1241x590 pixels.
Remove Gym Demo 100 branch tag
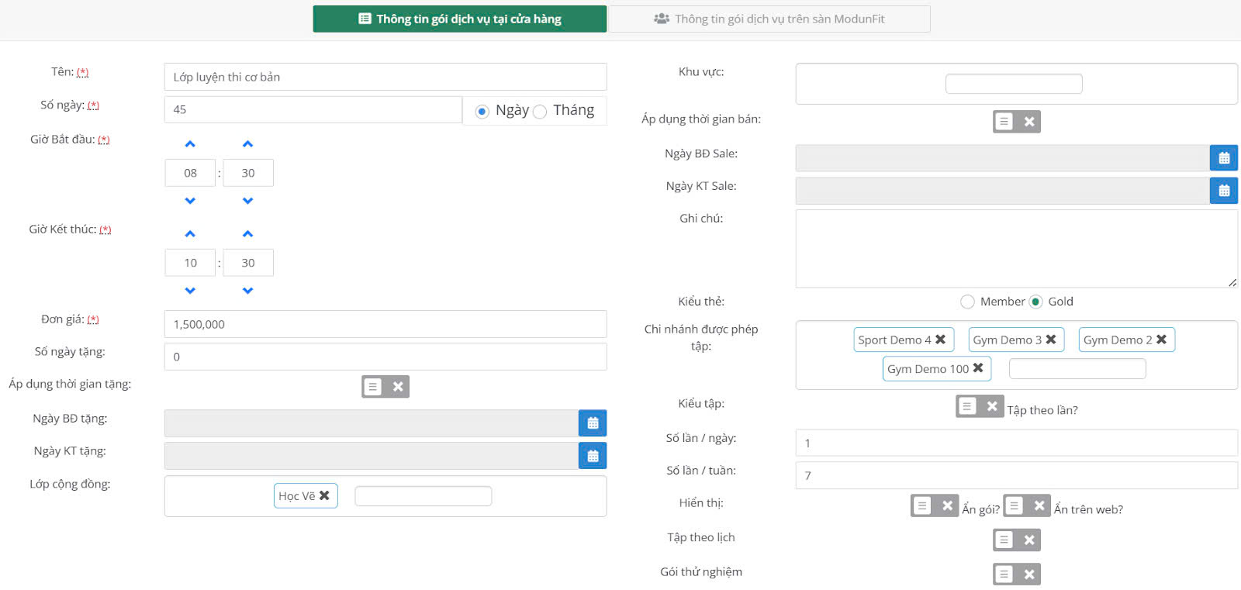pyautogui.click(x=978, y=368)
